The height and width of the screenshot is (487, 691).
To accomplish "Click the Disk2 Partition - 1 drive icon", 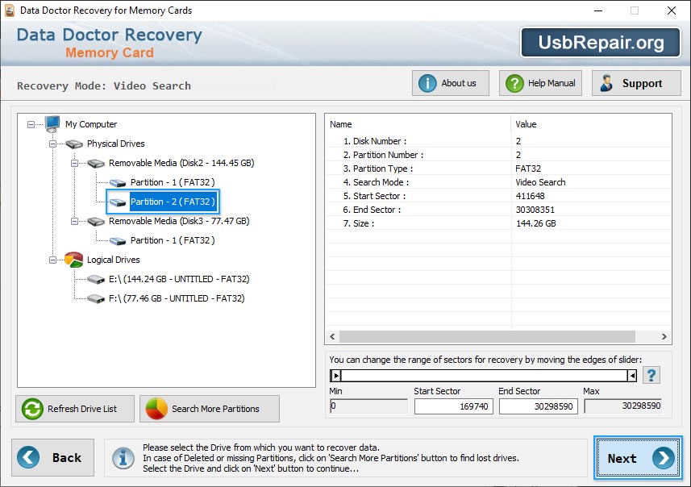I will click(x=118, y=182).
